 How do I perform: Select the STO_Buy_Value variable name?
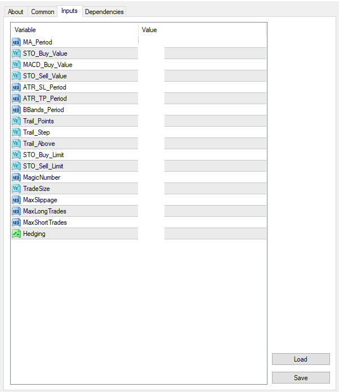(x=45, y=54)
